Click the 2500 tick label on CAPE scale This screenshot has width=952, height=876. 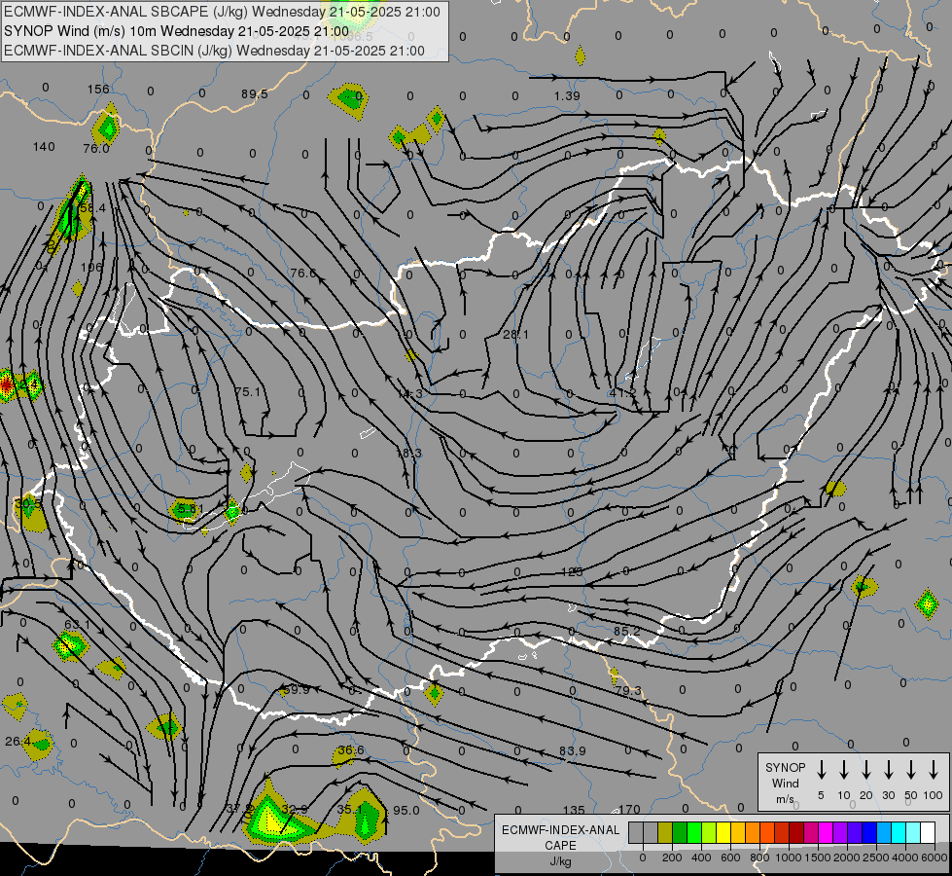876,858
